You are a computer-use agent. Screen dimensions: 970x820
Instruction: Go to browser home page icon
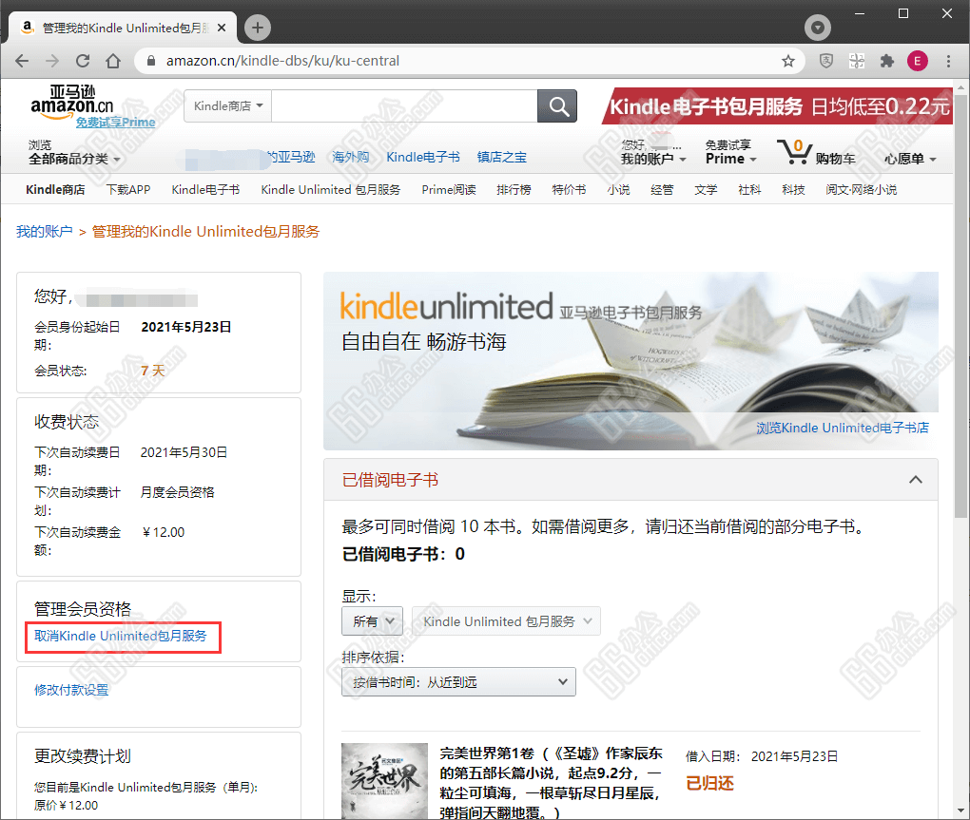point(113,61)
